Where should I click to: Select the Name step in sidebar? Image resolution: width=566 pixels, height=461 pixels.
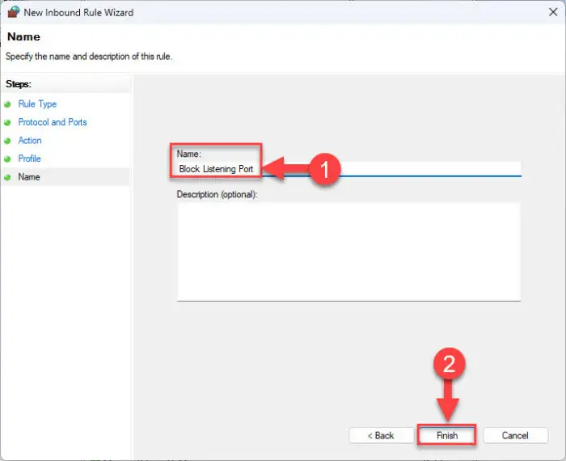29,177
